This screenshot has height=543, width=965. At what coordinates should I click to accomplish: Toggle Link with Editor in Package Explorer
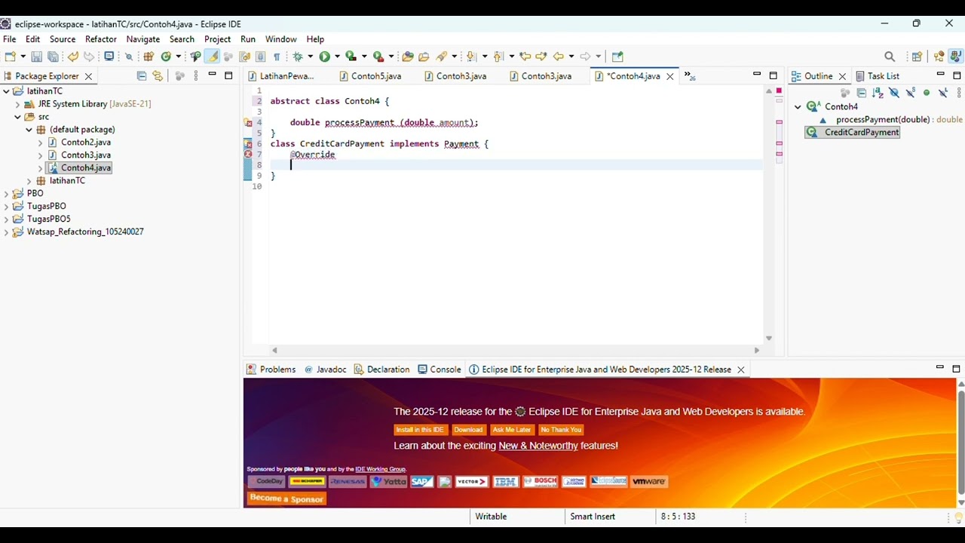pyautogui.click(x=157, y=75)
